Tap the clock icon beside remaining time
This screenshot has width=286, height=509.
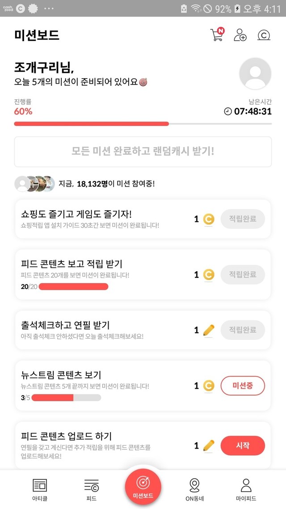point(228,111)
